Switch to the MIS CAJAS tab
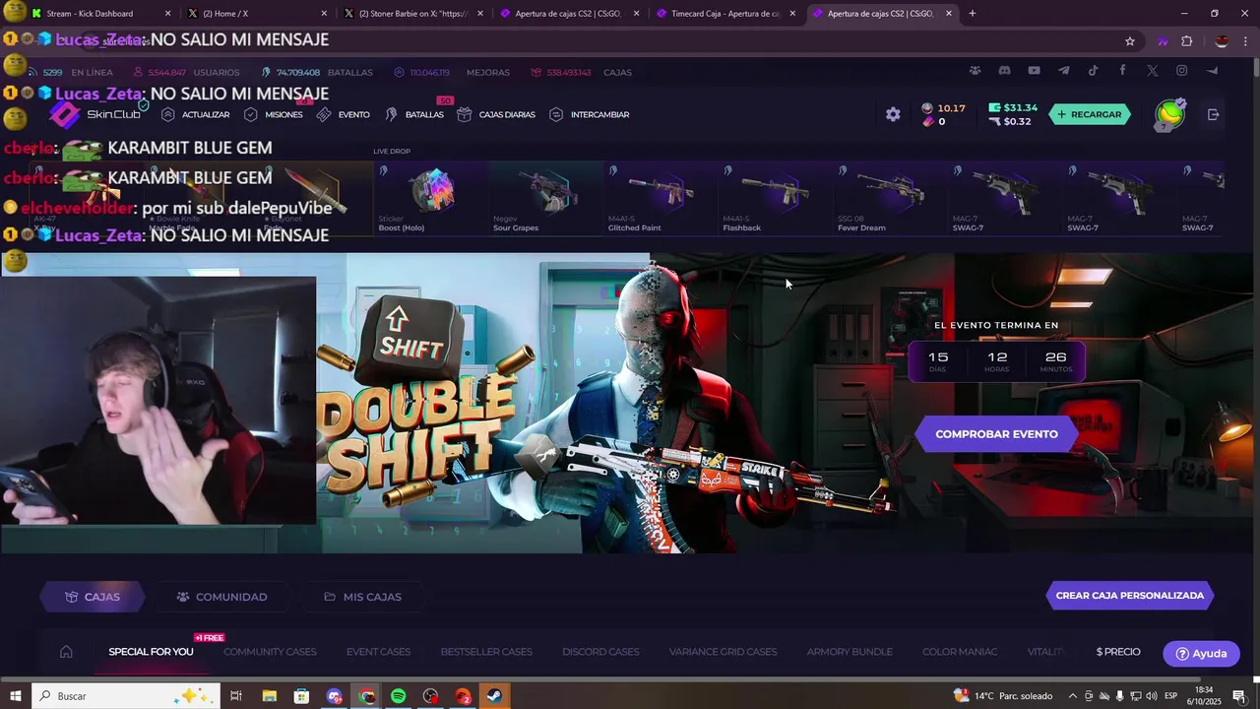This screenshot has height=709, width=1260. point(362,597)
